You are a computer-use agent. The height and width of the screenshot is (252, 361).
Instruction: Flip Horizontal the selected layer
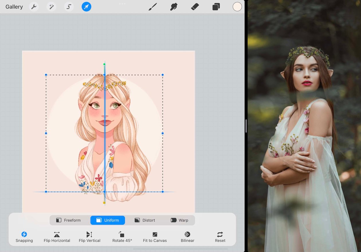point(57,237)
